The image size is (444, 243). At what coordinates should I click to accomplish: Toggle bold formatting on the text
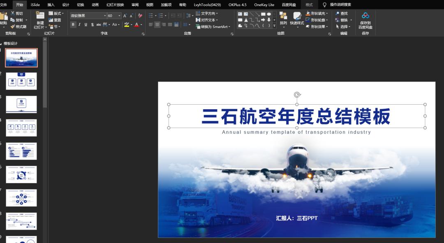(x=73, y=24)
